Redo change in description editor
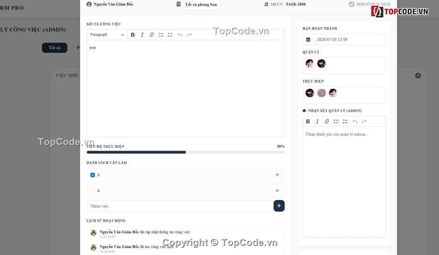Image resolution: width=439 pixels, height=255 pixels. pos(189,35)
